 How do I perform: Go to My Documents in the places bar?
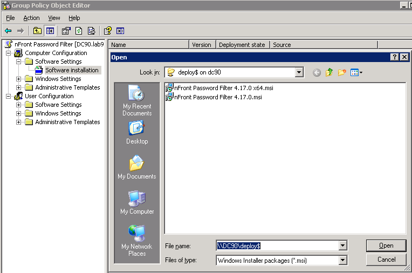click(137, 167)
